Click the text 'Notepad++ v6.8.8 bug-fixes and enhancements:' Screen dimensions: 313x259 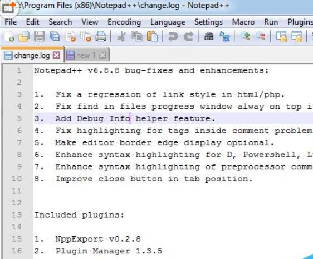(151, 70)
